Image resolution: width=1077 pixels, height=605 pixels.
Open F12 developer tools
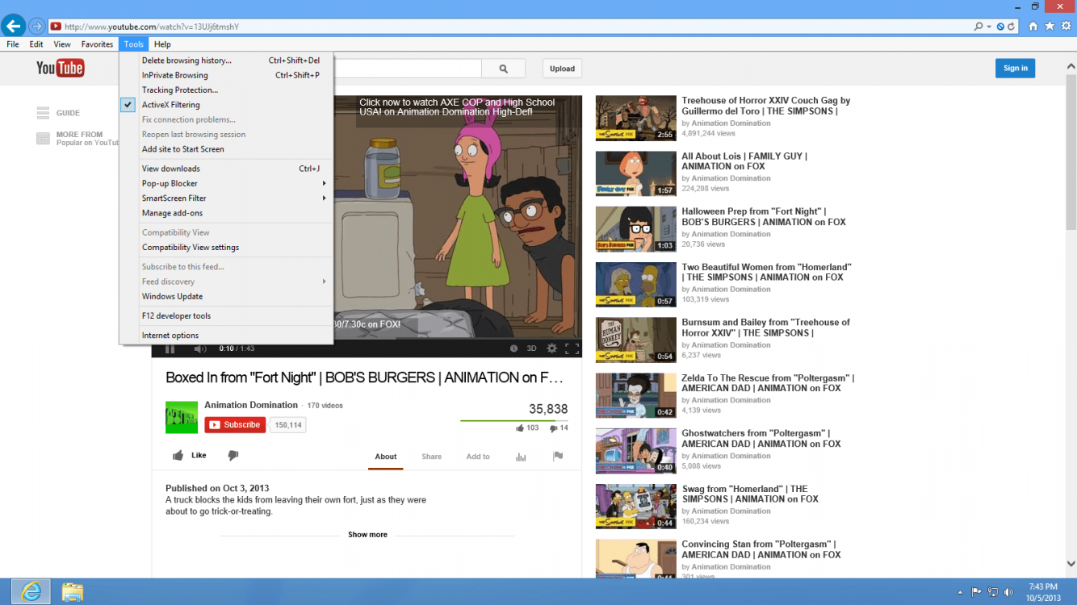pyautogui.click(x=226, y=316)
